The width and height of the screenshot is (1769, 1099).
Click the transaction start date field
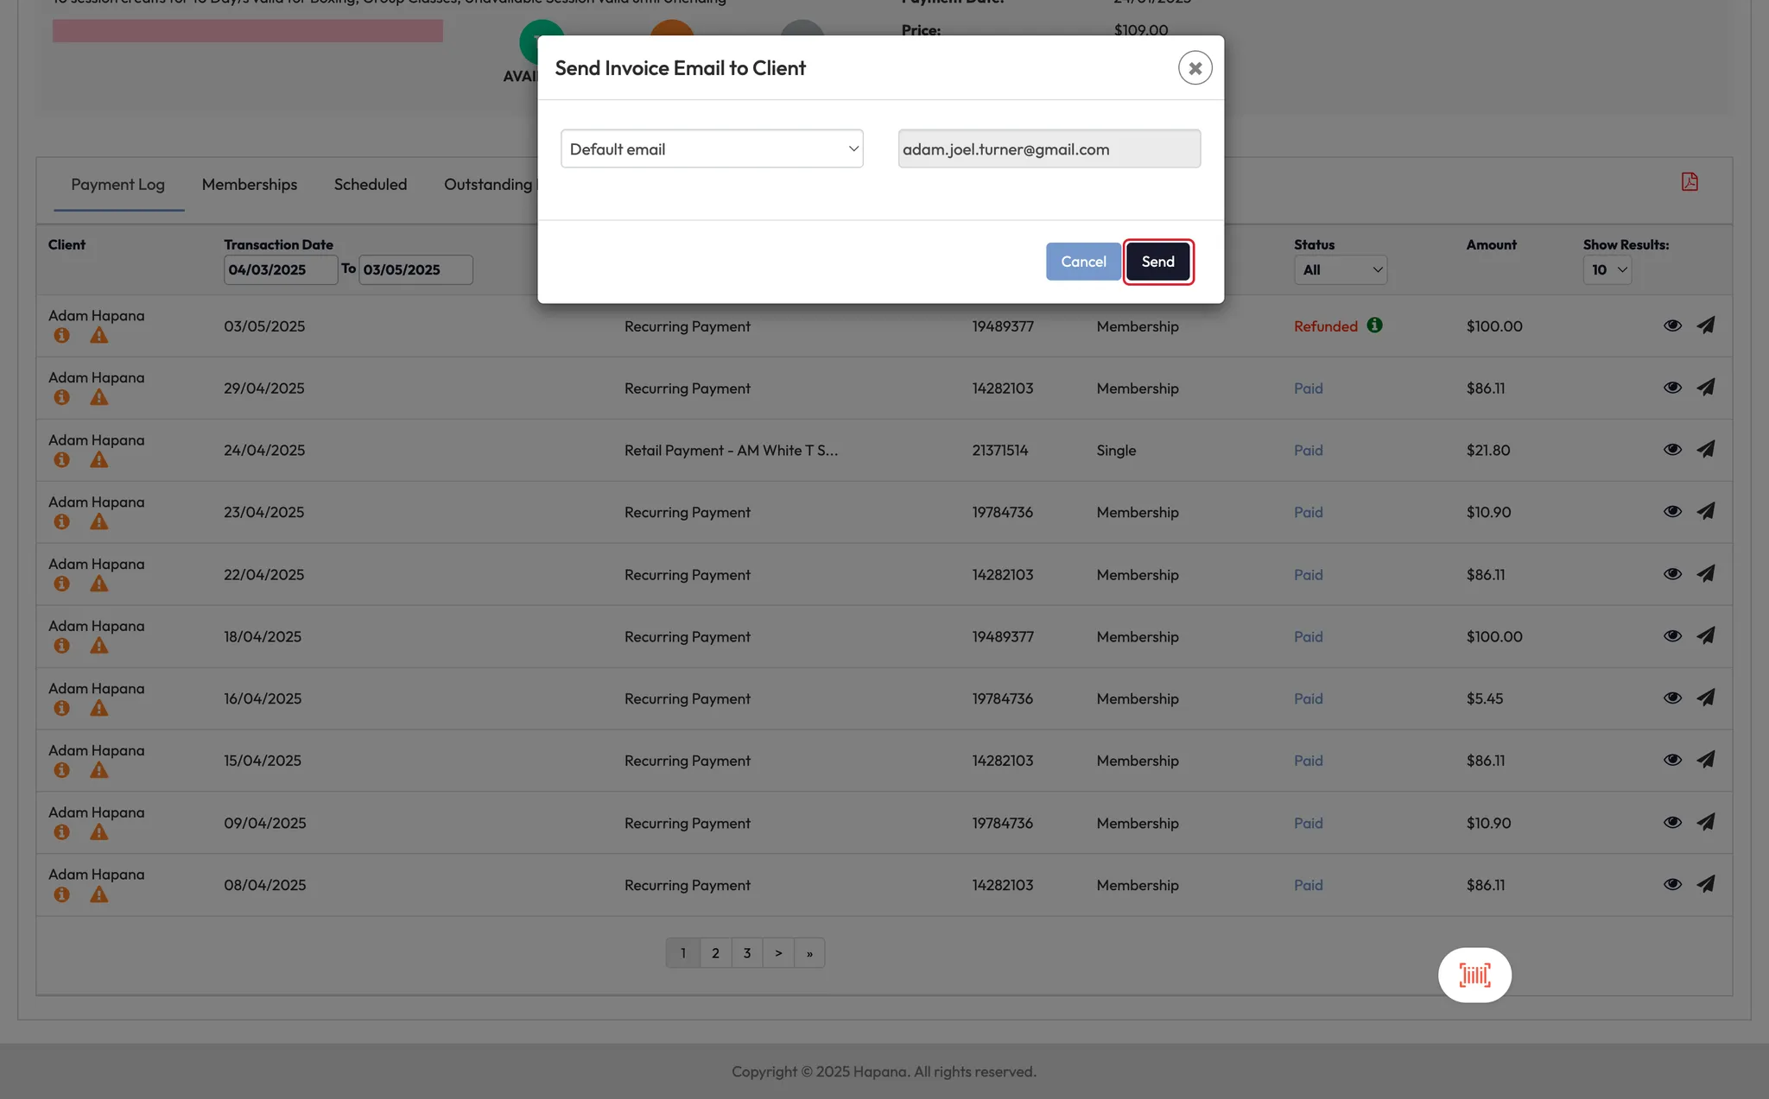tap(280, 269)
